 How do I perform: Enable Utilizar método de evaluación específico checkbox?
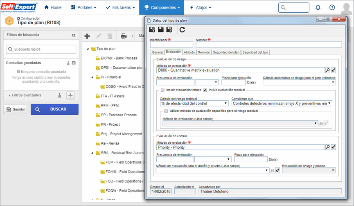click(x=166, y=111)
